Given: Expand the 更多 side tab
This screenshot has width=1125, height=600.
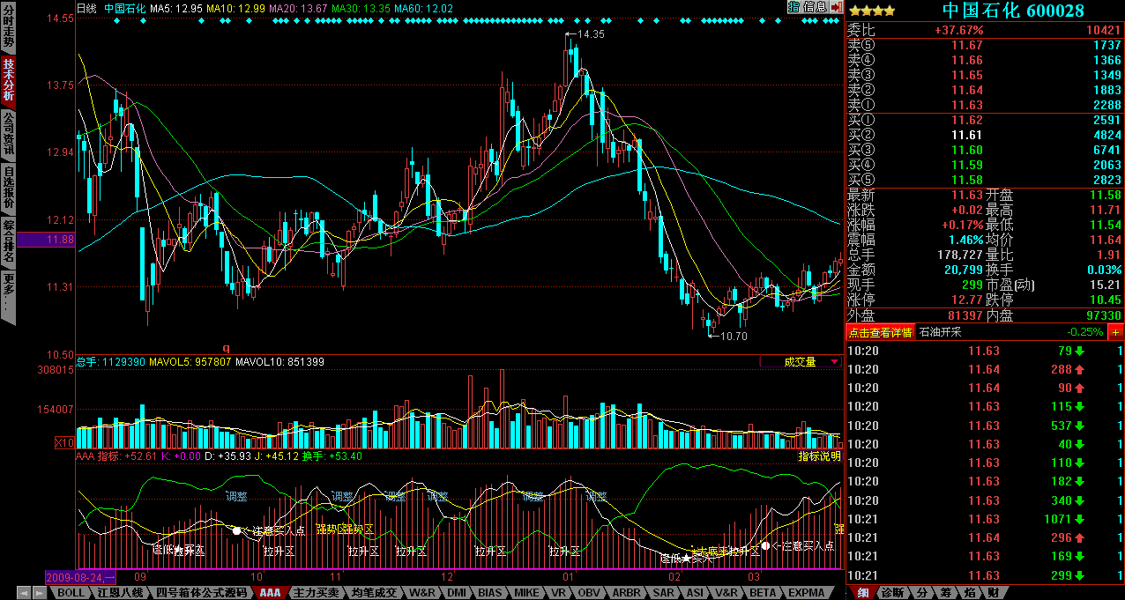Looking at the screenshot, I should click(x=8, y=298).
